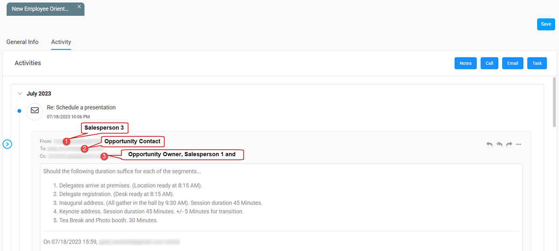This screenshot has height=251, width=559.
Task: Open the Re: Schedule a presentation entry
Action: [81, 107]
